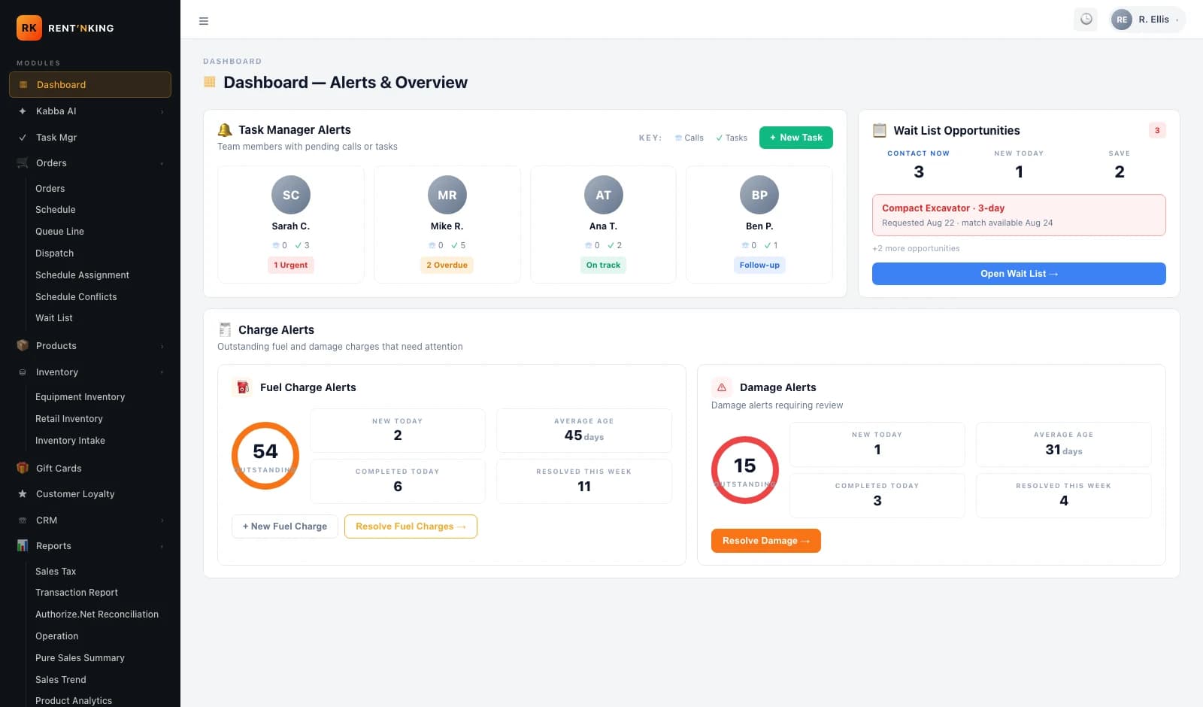Click the Resolve Damage button

pyautogui.click(x=766, y=541)
